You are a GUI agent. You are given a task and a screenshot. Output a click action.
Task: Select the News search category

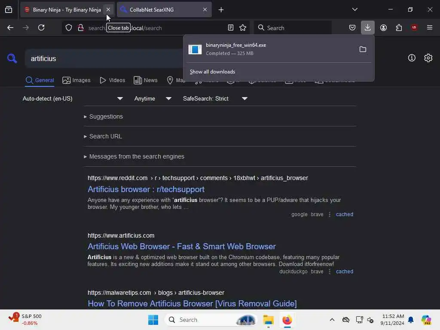(145, 80)
